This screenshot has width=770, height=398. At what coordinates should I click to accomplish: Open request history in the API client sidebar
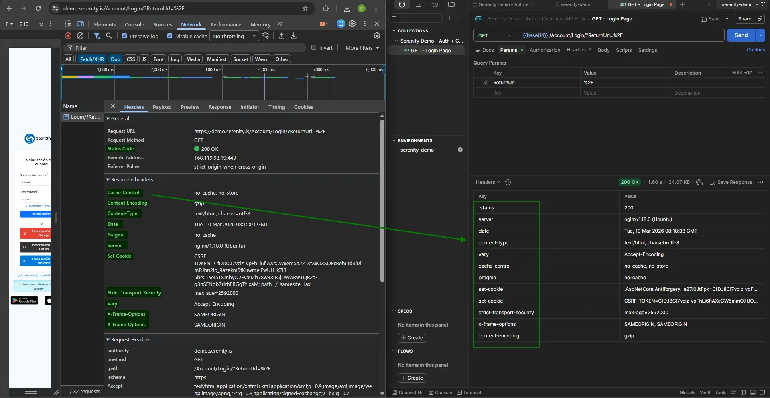(435, 4)
